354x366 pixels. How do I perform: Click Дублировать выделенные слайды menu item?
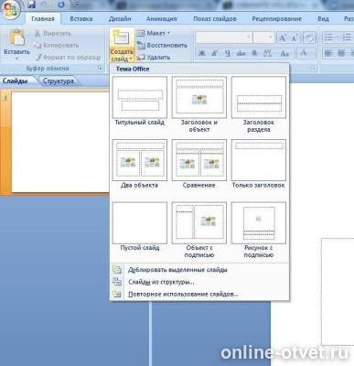coord(199,270)
